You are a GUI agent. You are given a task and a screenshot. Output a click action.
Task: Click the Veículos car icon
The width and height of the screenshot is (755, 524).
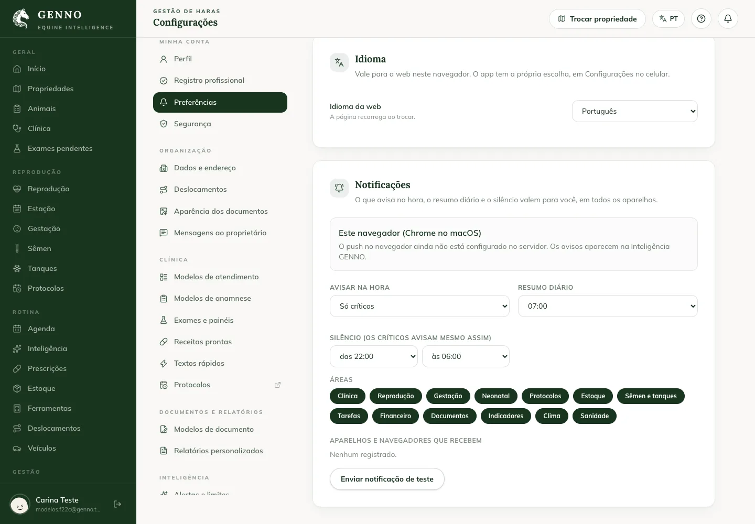(17, 448)
